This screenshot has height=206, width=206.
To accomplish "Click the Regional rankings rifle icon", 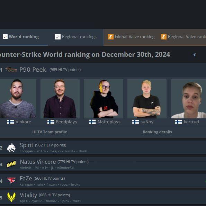I will point(58,37).
